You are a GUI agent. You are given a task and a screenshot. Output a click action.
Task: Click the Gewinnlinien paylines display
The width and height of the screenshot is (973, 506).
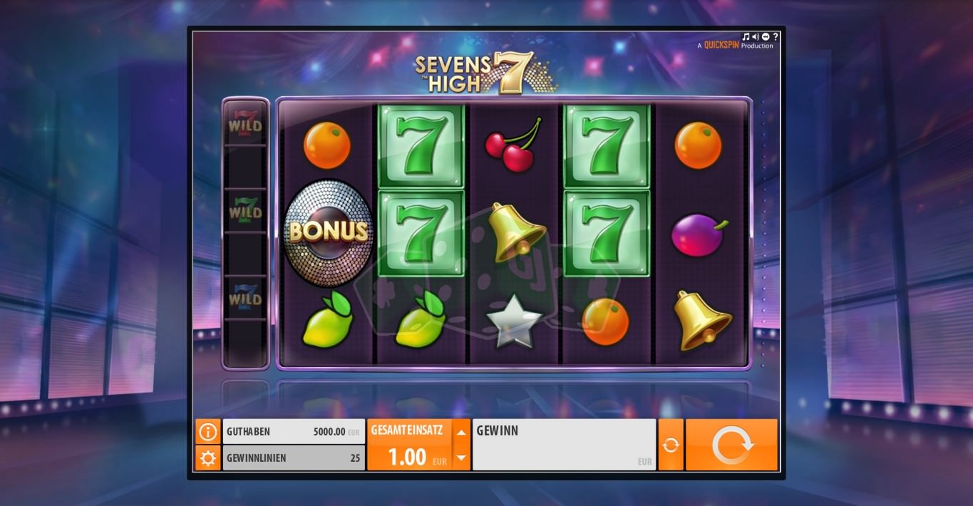tap(294, 458)
